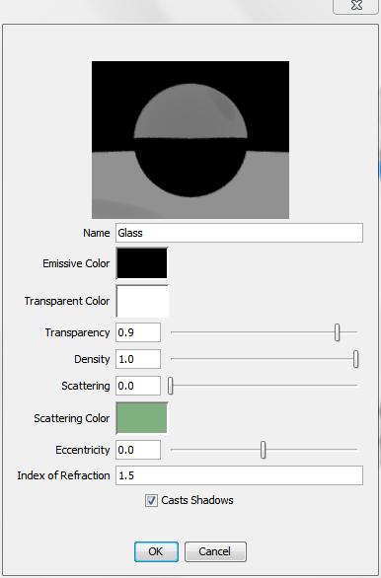Click the Transparency value field
The width and height of the screenshot is (381, 578).
(138, 332)
